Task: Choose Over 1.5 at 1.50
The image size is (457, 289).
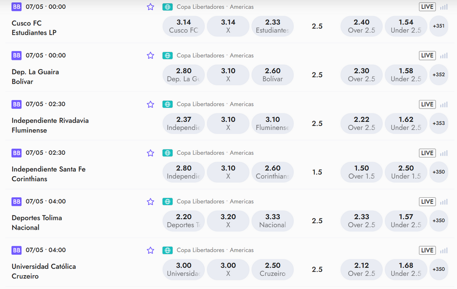Action: (x=361, y=172)
